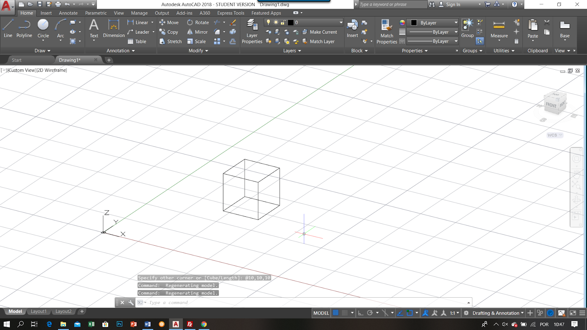The image size is (587, 330).
Task: Switch to the Insert ribbon tab
Action: click(46, 13)
